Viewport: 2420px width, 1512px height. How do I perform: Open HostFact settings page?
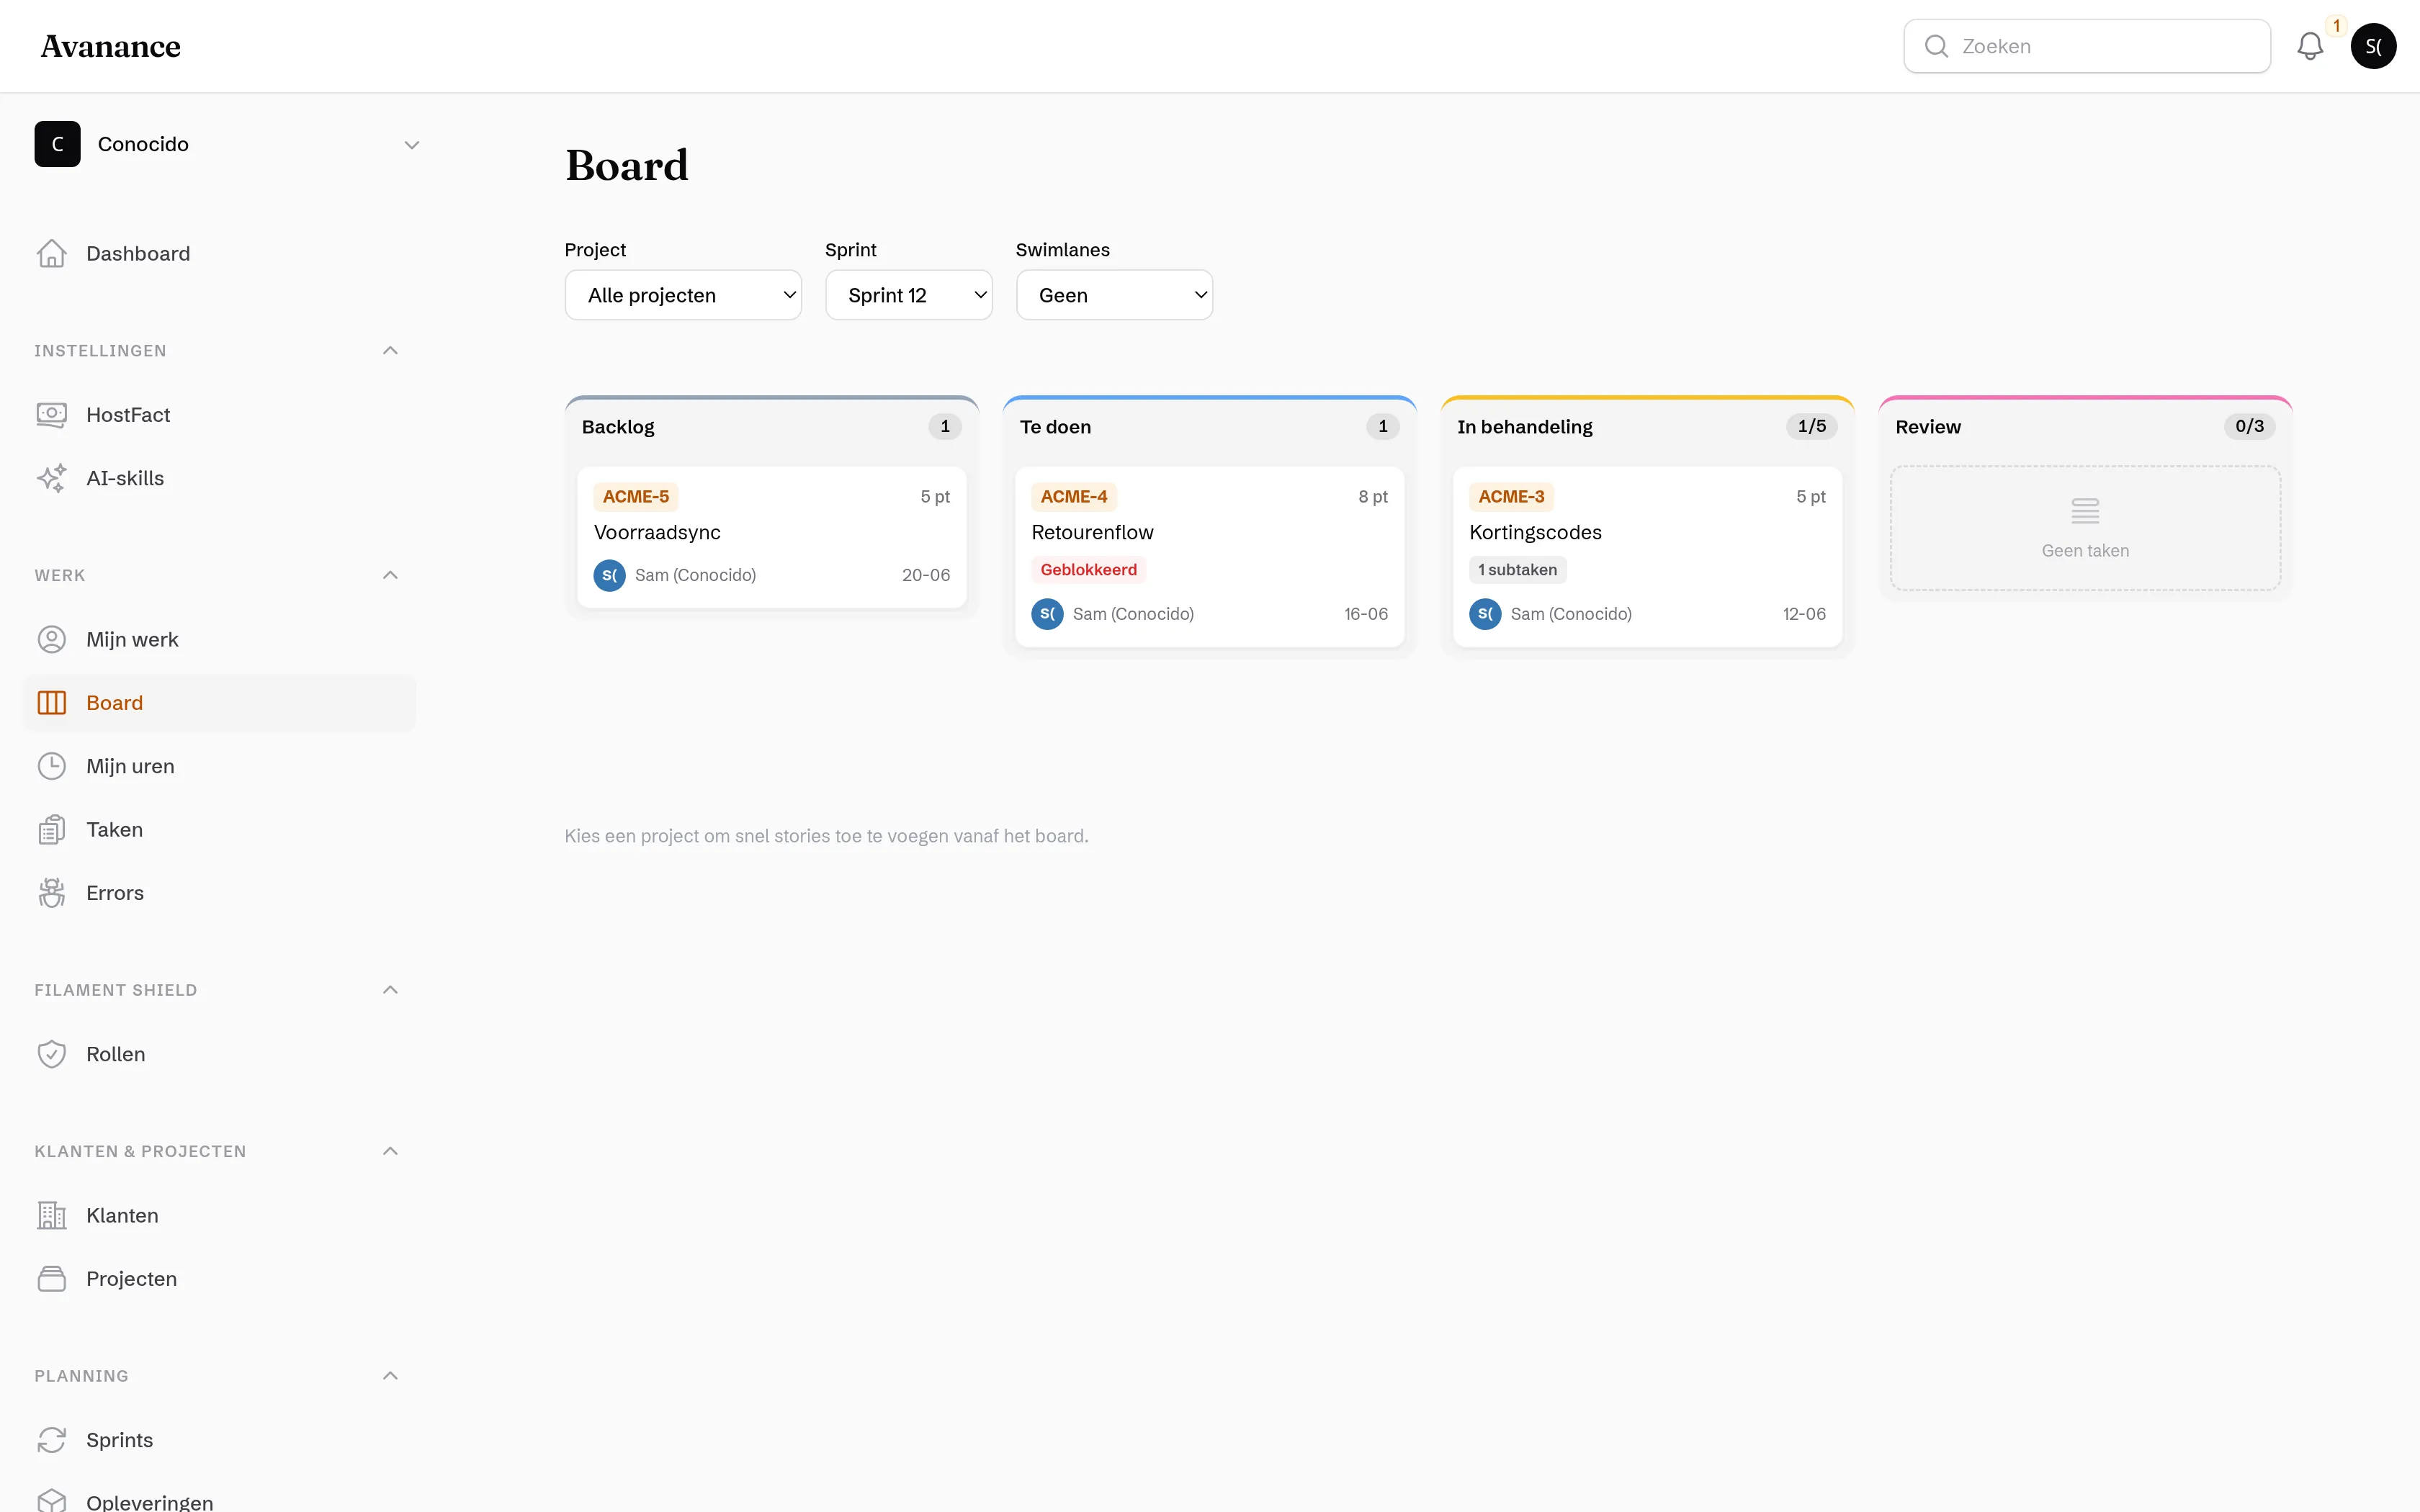click(219, 414)
